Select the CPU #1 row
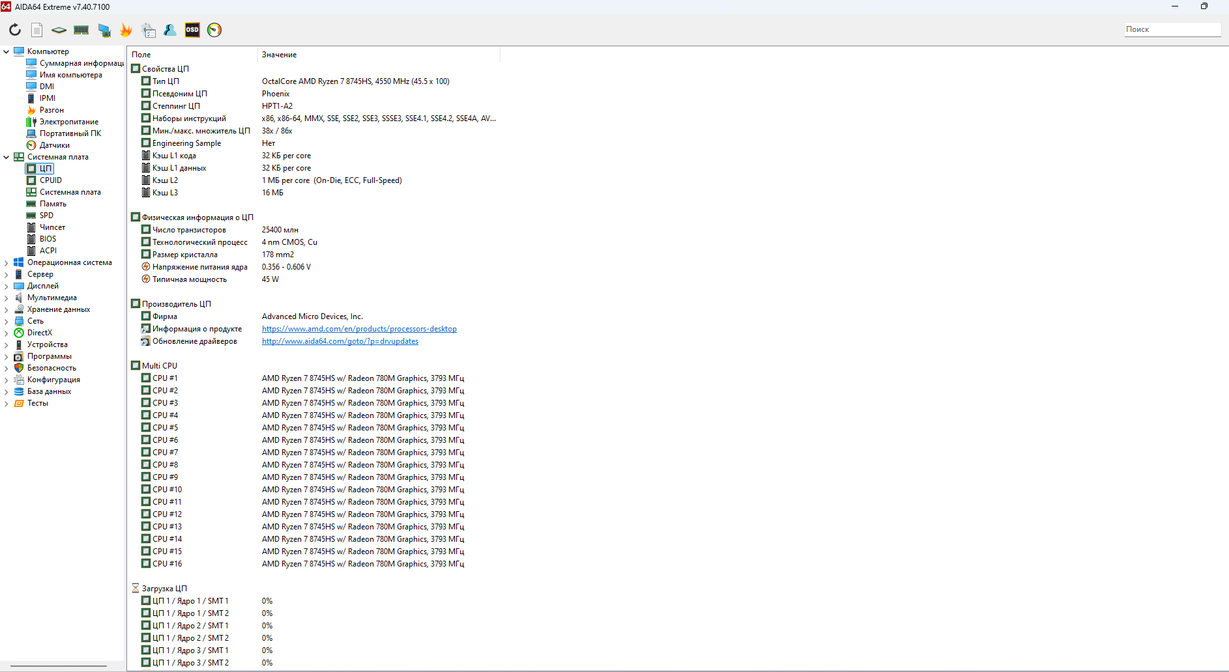The width and height of the screenshot is (1229, 672). (313, 378)
